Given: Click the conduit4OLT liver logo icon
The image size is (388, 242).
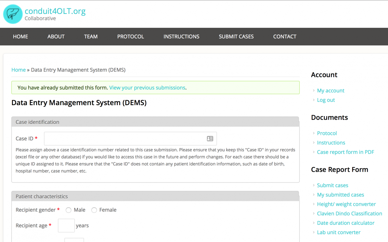Looking at the screenshot, I should point(13,14).
